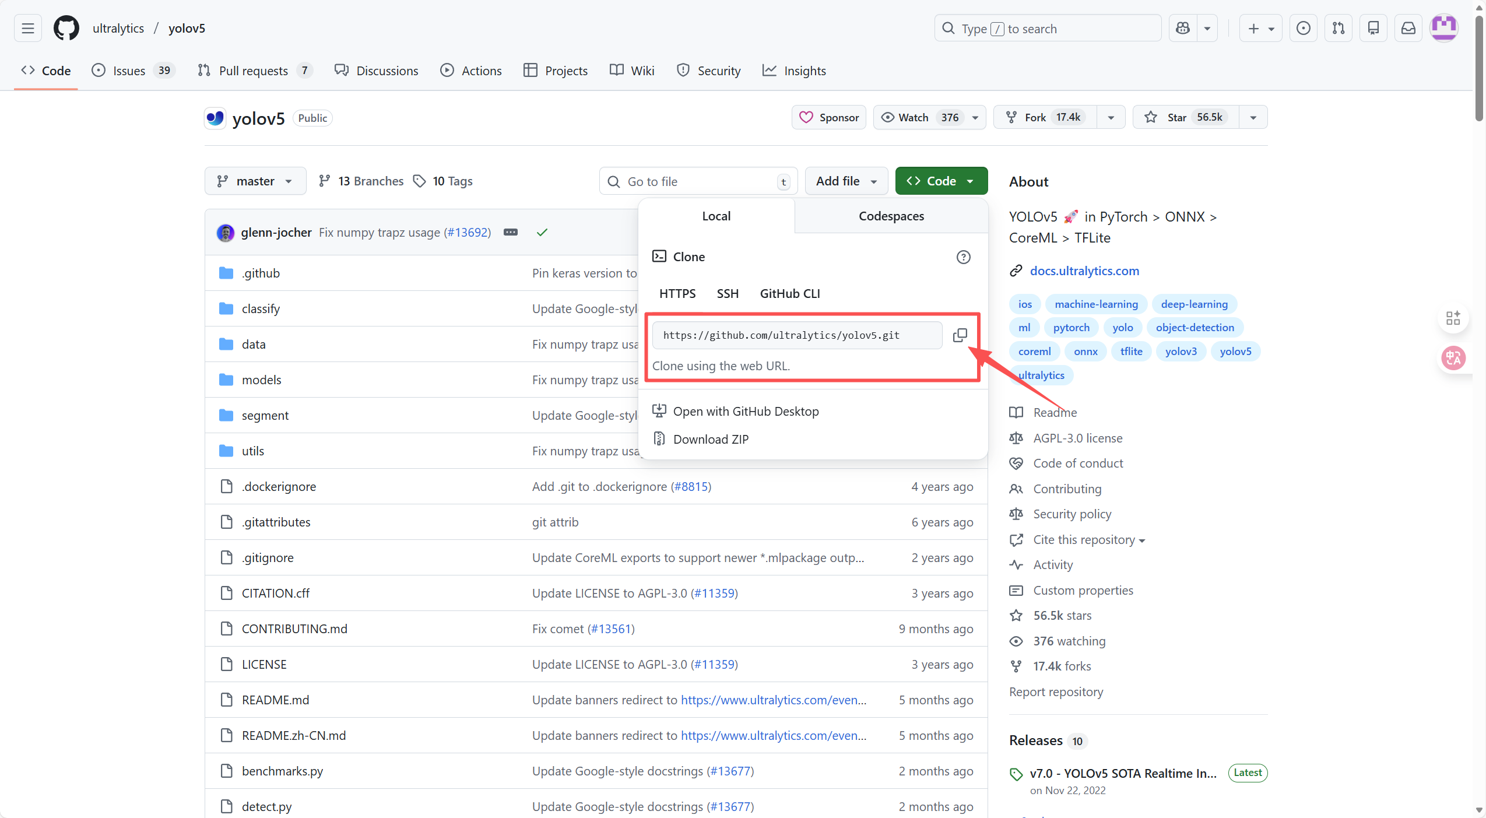Open the fork options dropdown arrow
Screen dimensions: 1486x818
[x=1111, y=118]
